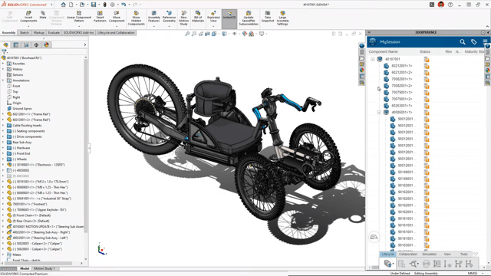
Task: Click the compass icon beside MySession
Action: 373,41
